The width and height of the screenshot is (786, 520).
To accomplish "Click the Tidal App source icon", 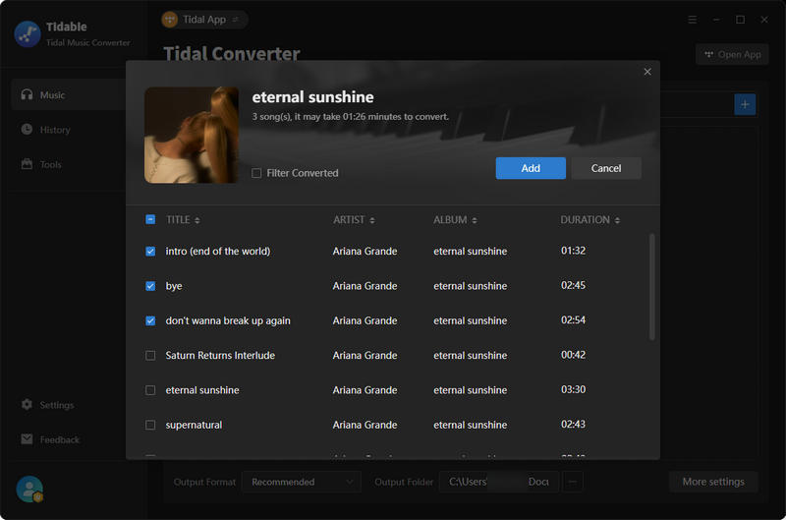I will pyautogui.click(x=170, y=20).
